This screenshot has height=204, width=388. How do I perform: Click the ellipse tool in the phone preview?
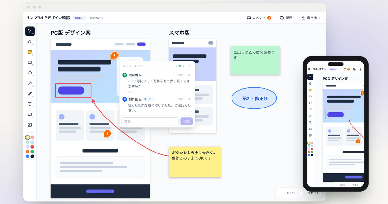(x=310, y=103)
